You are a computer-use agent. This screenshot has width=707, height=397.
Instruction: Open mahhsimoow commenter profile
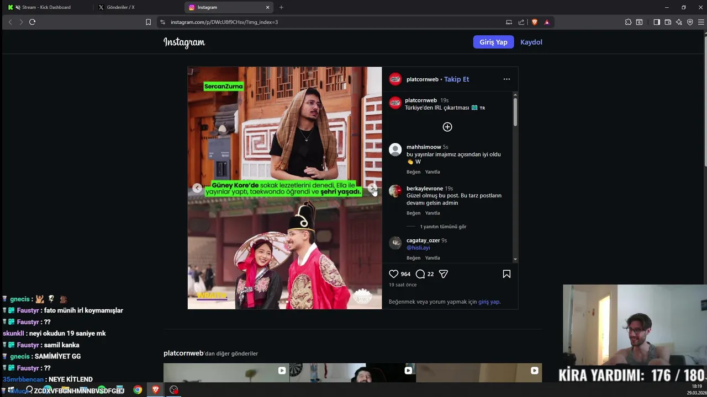[x=424, y=147]
